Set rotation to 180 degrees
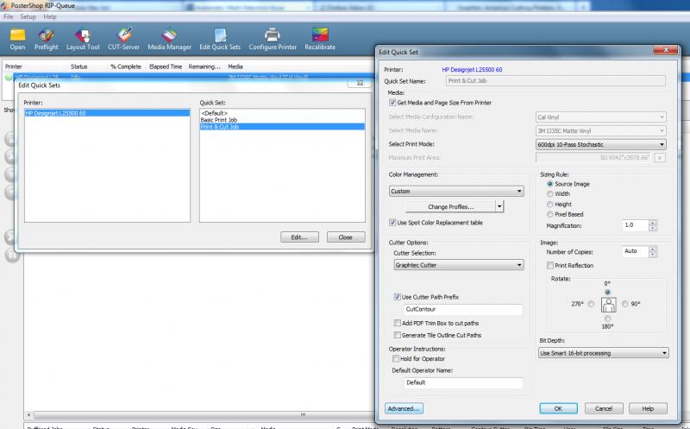Screen dimensions: 690x429 click(x=608, y=319)
